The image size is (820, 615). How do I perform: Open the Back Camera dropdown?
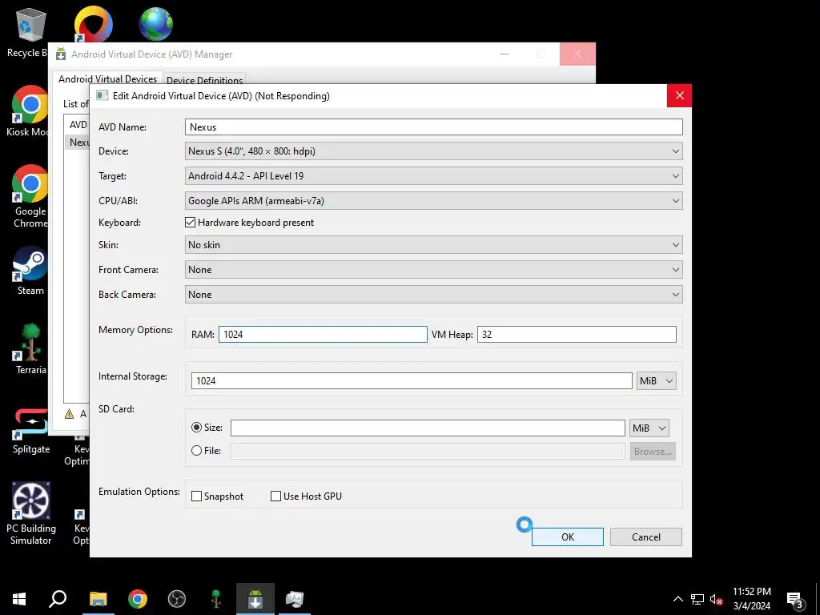point(433,295)
